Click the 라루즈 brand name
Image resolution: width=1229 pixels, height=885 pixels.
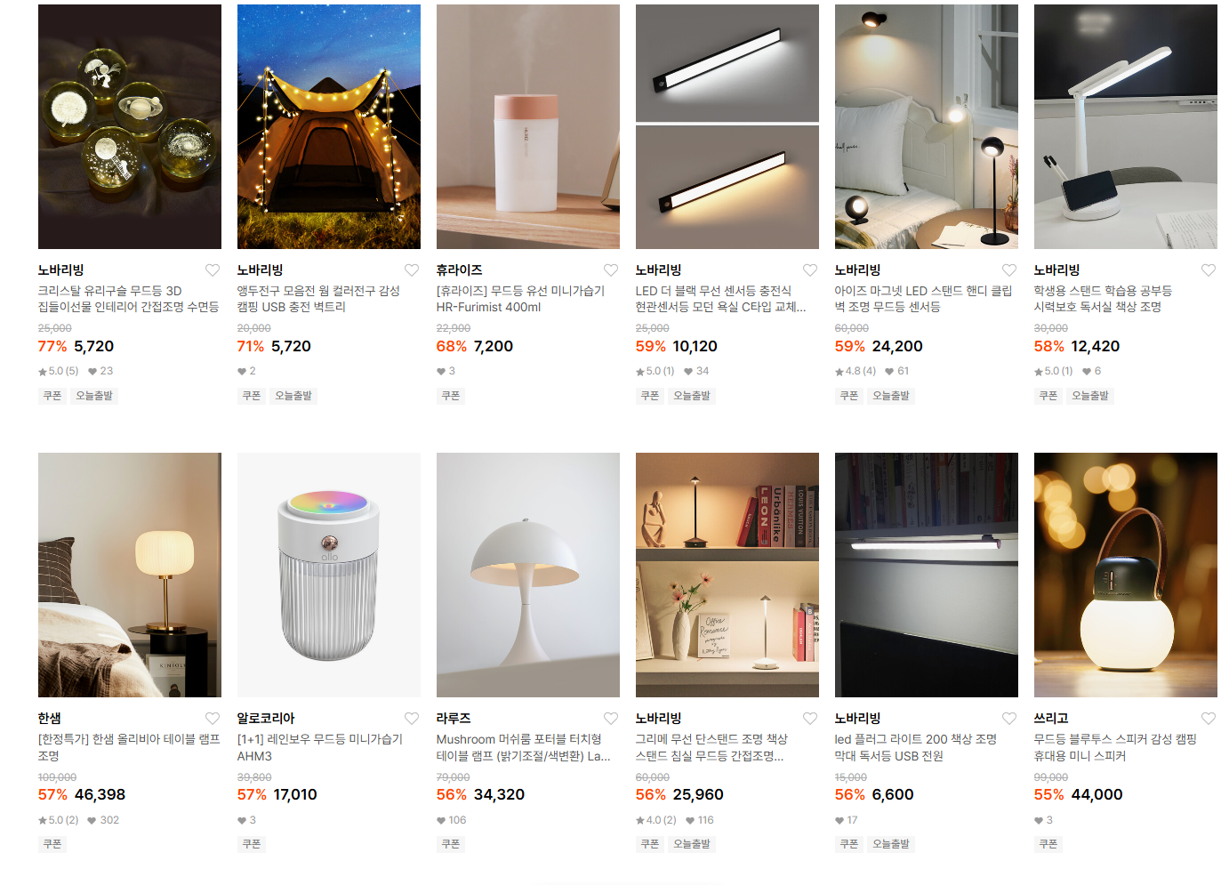tap(454, 719)
